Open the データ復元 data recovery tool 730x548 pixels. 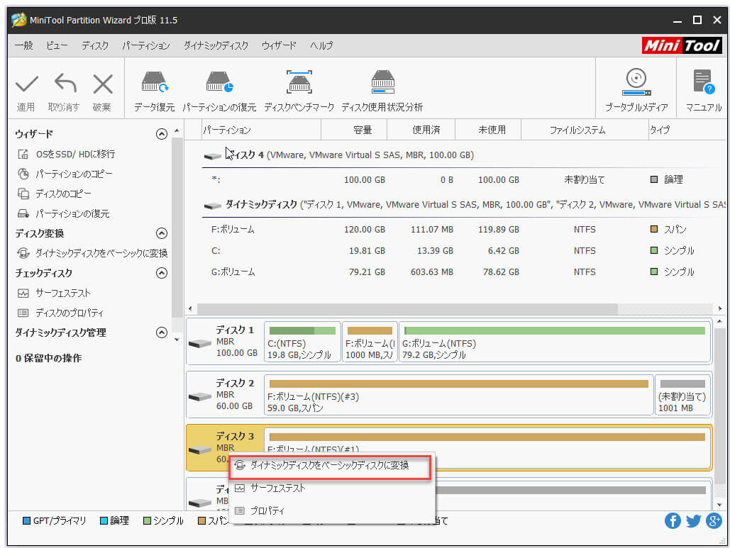tap(154, 84)
